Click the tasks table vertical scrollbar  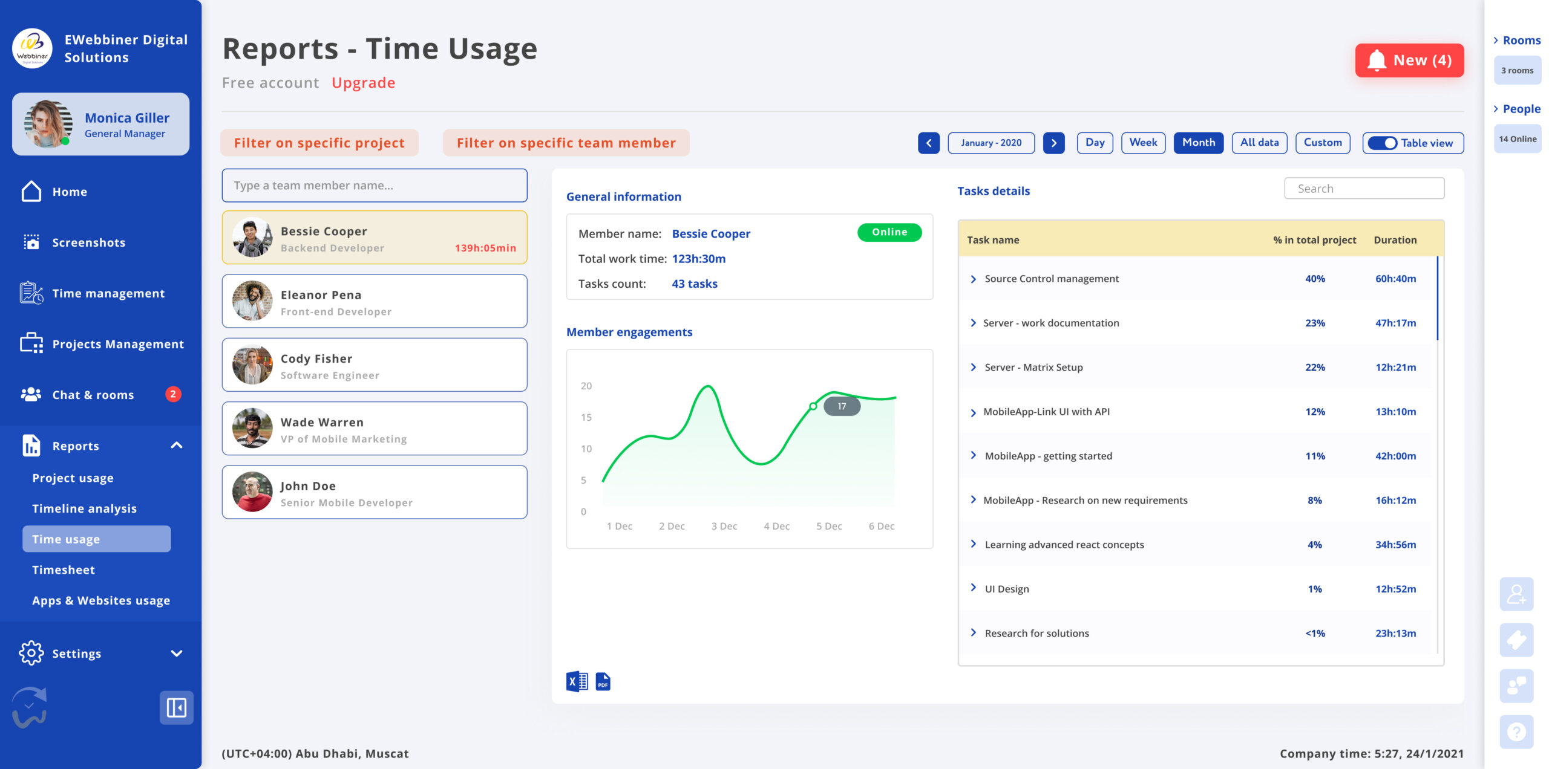click(1437, 299)
